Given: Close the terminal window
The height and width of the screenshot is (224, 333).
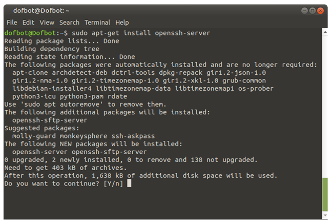Looking at the screenshot, I should [320, 10].
